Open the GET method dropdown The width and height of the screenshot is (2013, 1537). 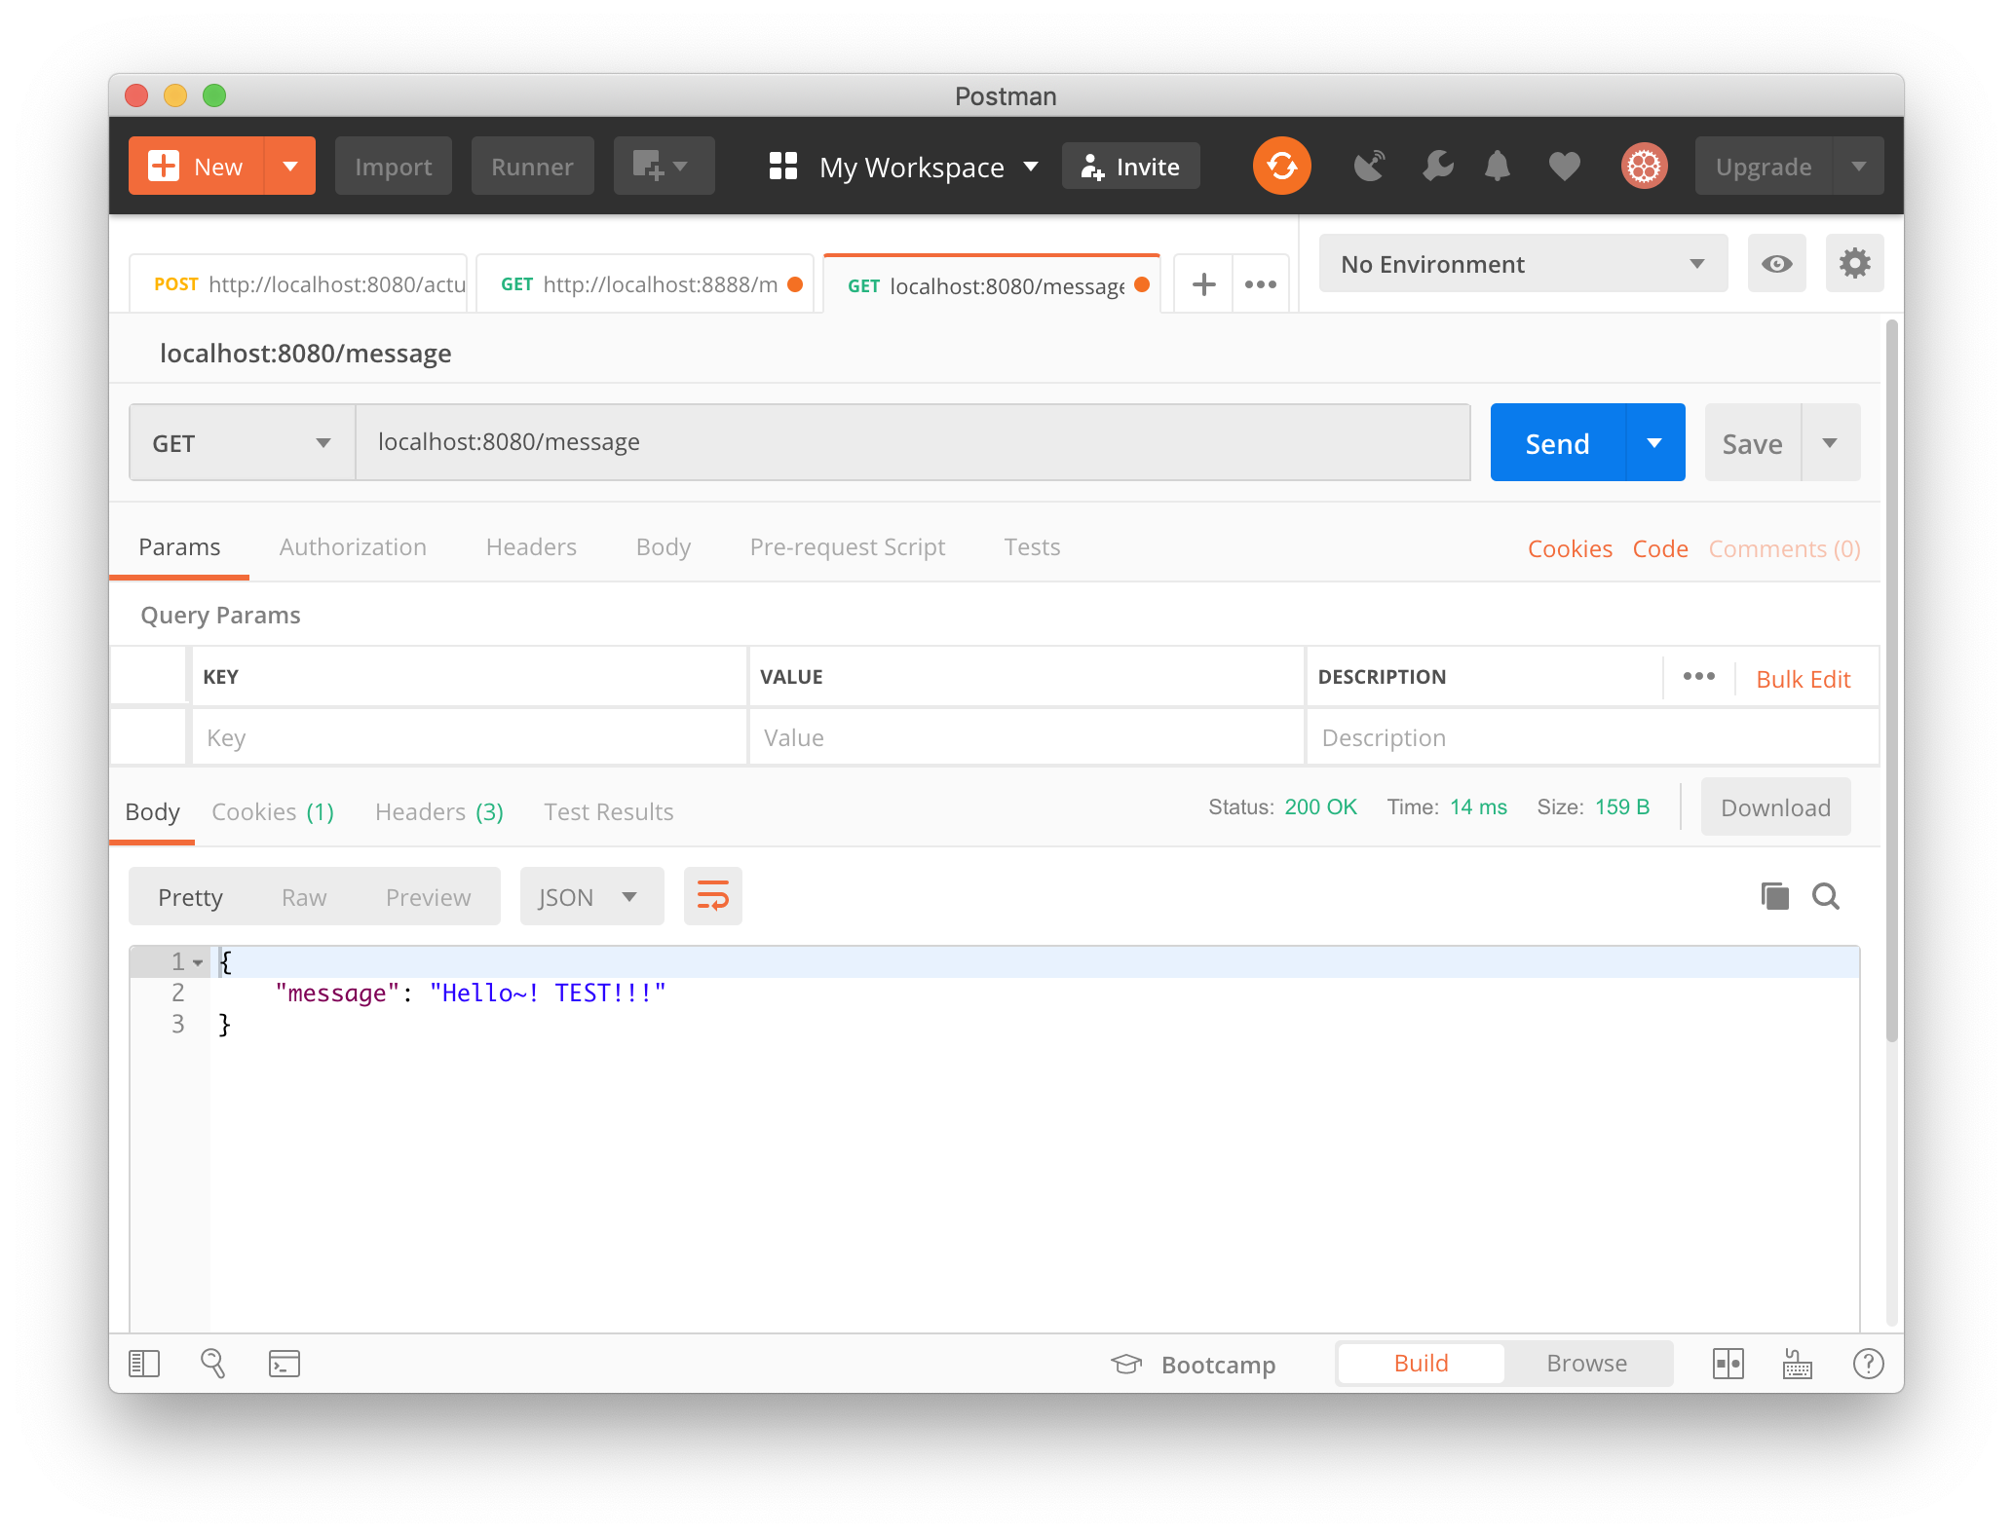click(242, 443)
